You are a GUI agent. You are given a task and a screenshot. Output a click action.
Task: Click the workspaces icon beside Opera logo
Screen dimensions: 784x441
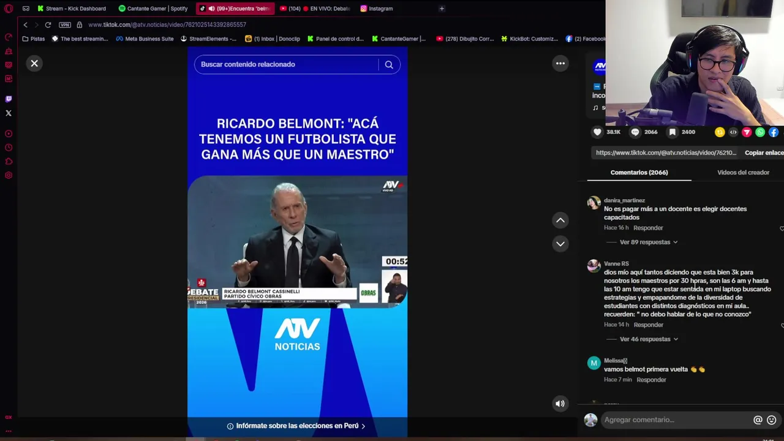(x=26, y=9)
